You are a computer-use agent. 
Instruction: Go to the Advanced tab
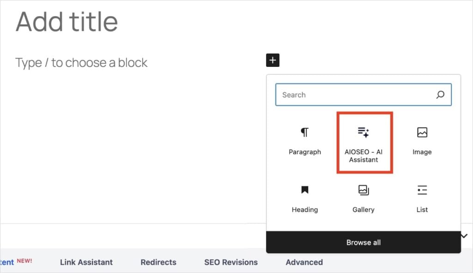coord(304,262)
